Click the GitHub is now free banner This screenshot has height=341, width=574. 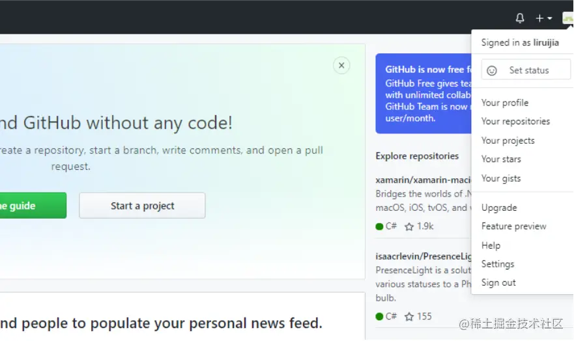423,94
